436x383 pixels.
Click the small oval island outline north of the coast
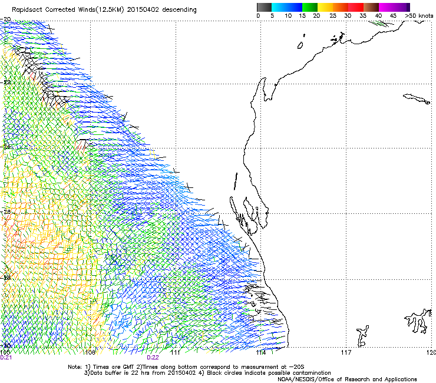300,45
